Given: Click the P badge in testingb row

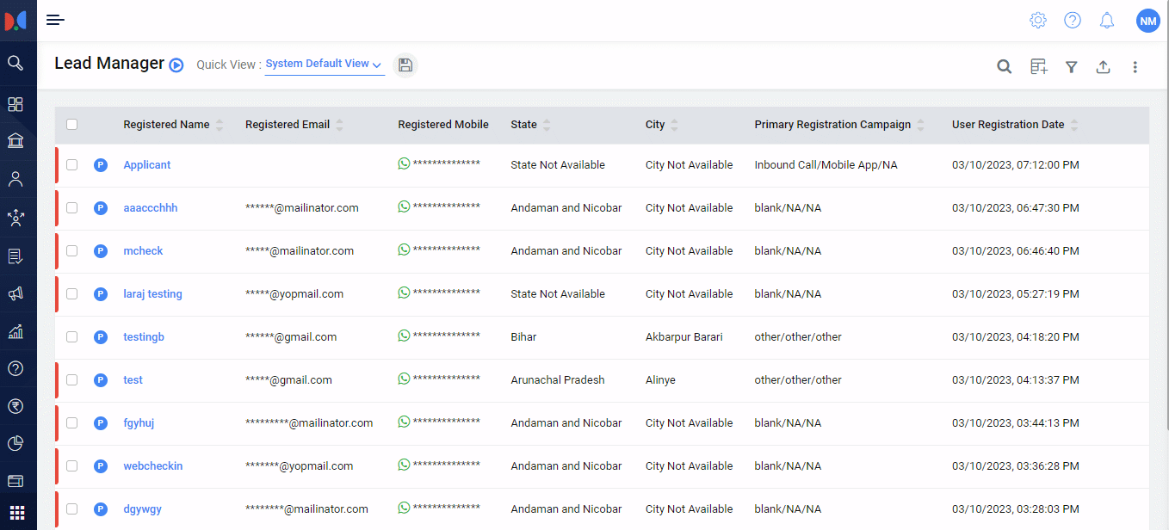Looking at the screenshot, I should coord(101,337).
